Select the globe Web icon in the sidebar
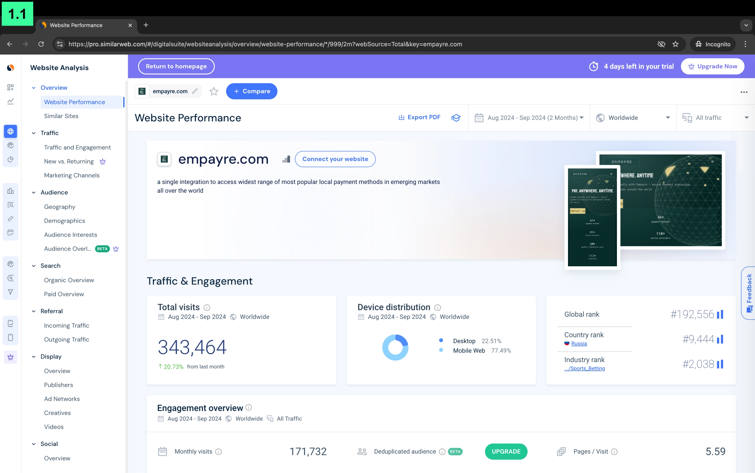The width and height of the screenshot is (755, 473). click(10, 131)
